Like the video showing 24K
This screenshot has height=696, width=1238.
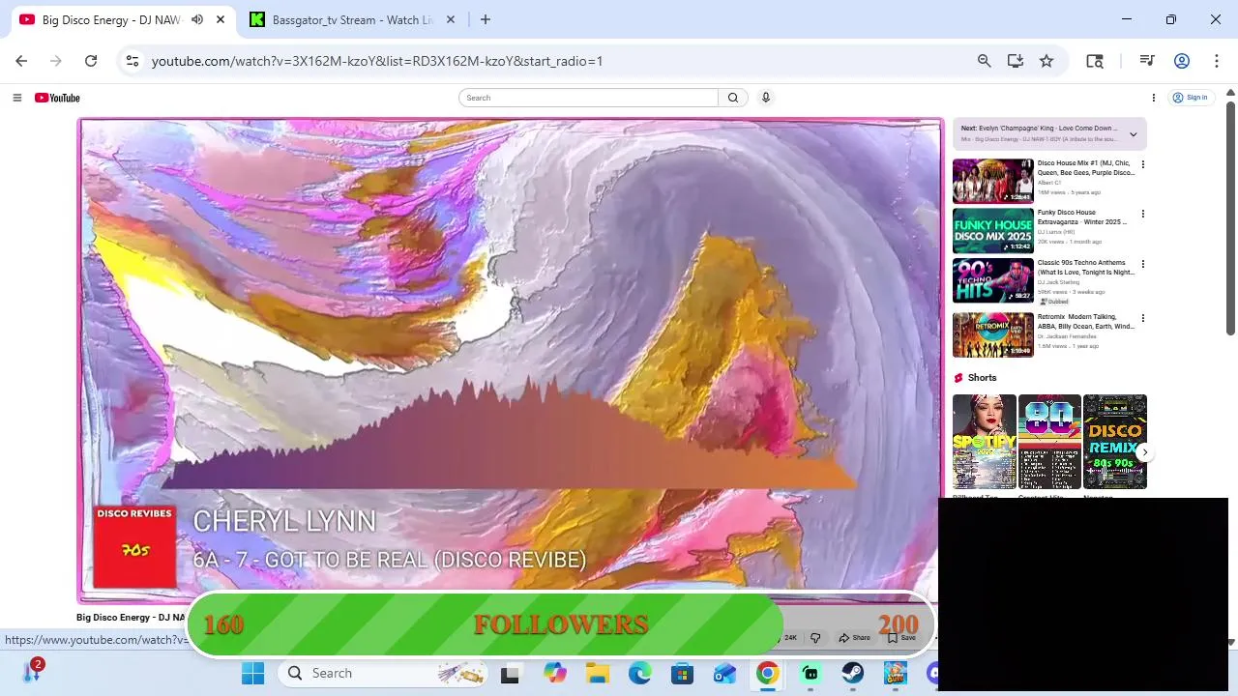pyautogui.click(x=789, y=638)
